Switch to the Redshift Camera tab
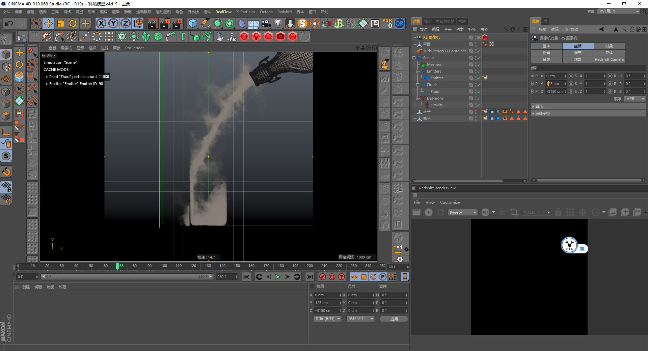This screenshot has width=648, height=351. point(609,59)
